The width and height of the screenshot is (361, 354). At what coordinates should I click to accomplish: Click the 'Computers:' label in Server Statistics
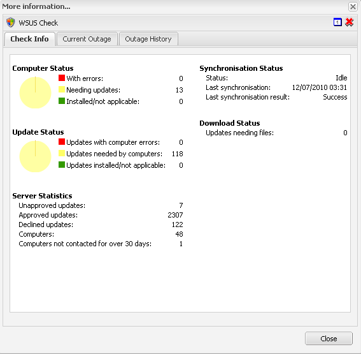(36, 234)
